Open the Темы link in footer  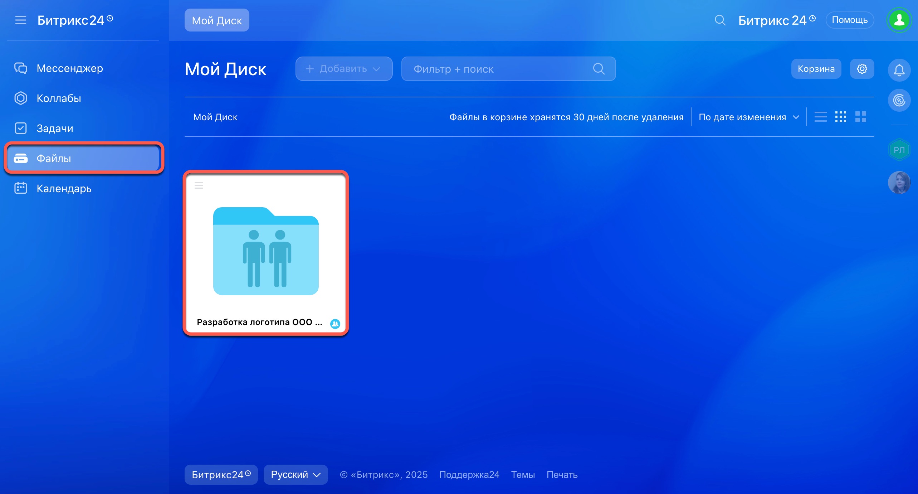click(523, 475)
